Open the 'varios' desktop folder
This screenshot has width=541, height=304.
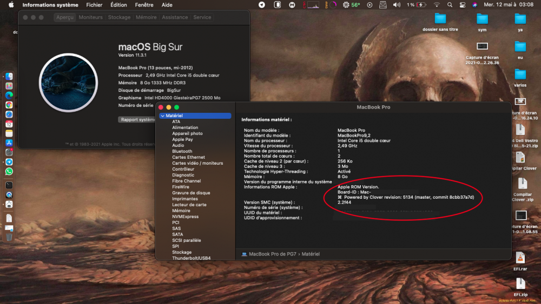click(x=520, y=78)
